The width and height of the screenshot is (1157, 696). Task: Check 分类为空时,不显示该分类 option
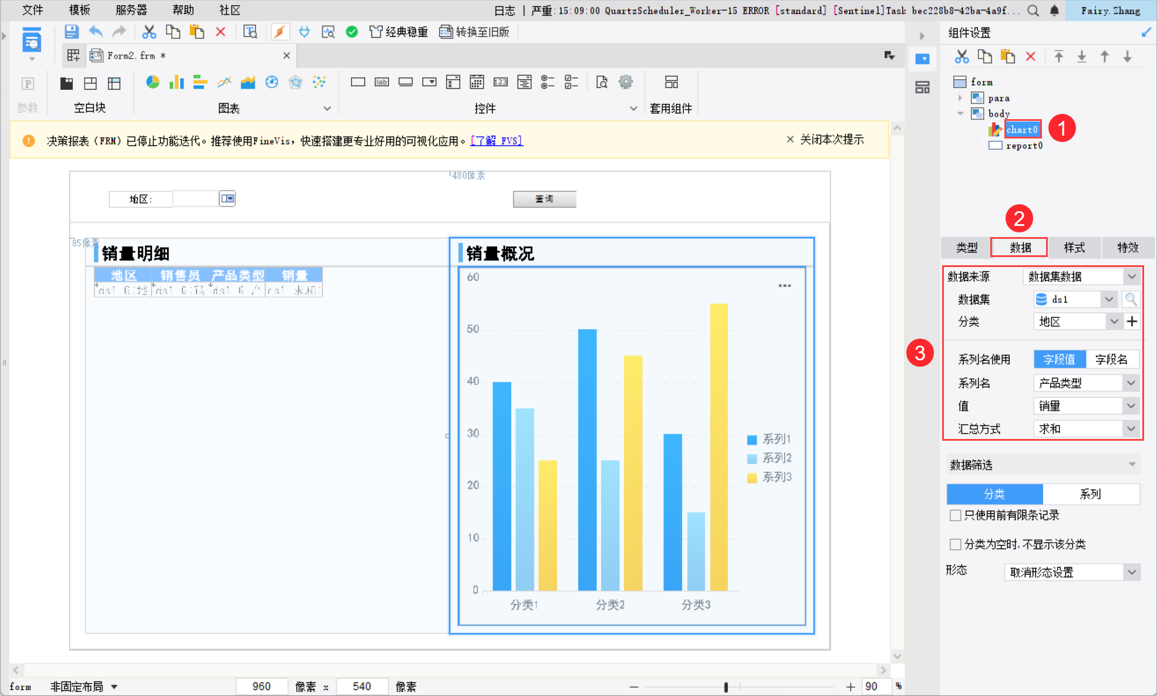[x=955, y=544]
